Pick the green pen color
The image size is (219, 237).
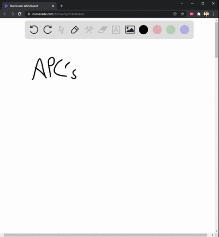(171, 30)
